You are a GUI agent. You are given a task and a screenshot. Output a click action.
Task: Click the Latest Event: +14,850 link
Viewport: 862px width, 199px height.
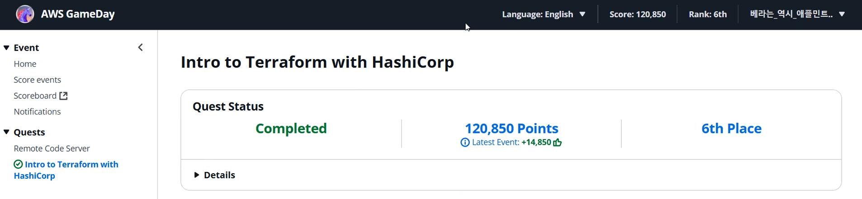[x=512, y=143]
